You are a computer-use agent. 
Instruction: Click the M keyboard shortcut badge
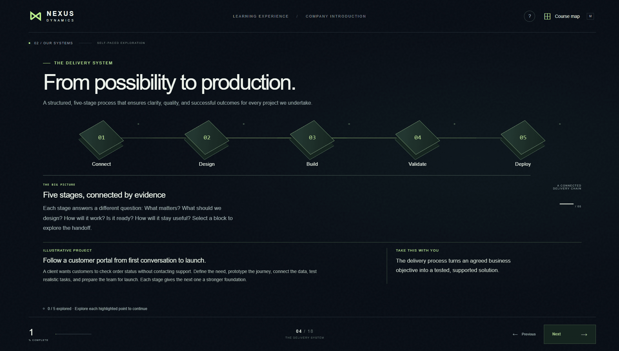tap(590, 16)
